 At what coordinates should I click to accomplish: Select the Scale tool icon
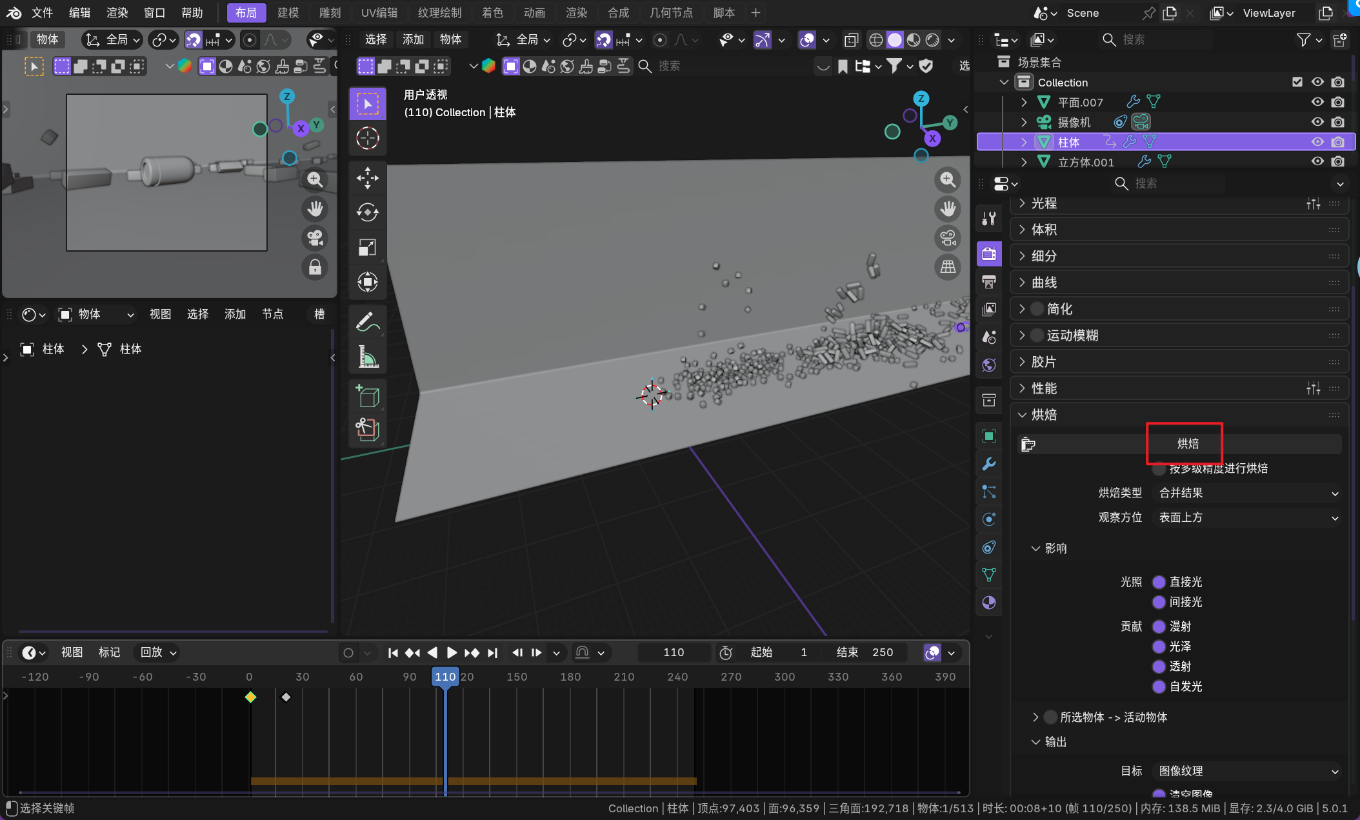[x=367, y=247]
